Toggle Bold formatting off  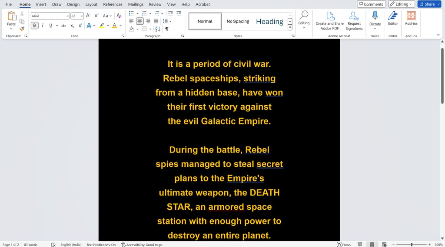point(34,26)
